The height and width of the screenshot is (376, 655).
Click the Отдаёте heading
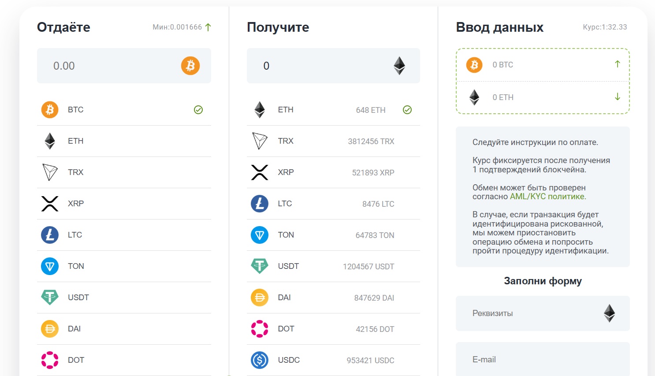click(x=63, y=27)
